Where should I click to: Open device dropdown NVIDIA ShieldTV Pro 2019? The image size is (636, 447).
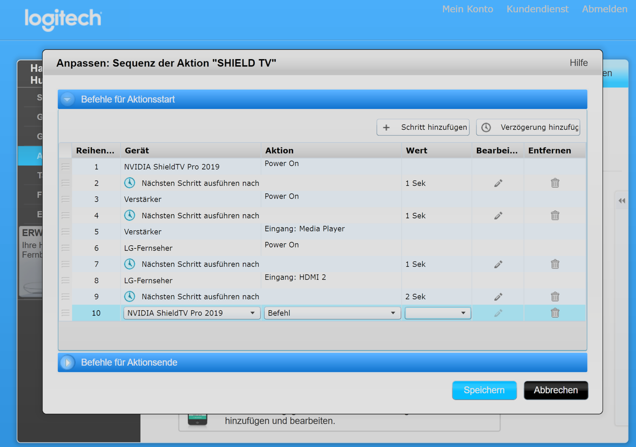click(x=192, y=313)
